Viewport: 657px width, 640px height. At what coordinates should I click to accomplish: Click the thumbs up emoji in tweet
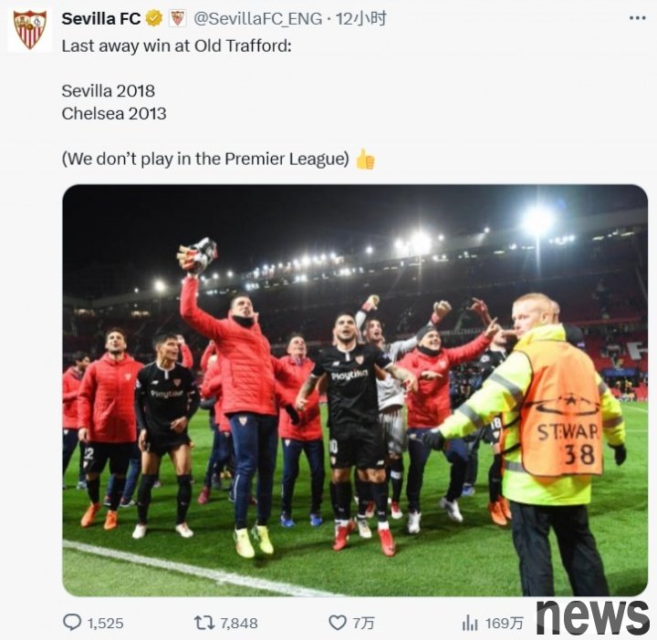(x=365, y=159)
